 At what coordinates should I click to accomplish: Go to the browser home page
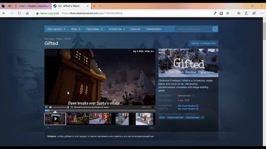point(27,13)
